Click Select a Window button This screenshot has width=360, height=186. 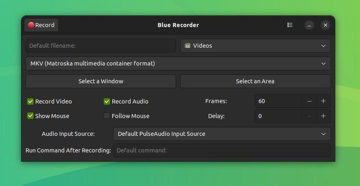tap(101, 81)
